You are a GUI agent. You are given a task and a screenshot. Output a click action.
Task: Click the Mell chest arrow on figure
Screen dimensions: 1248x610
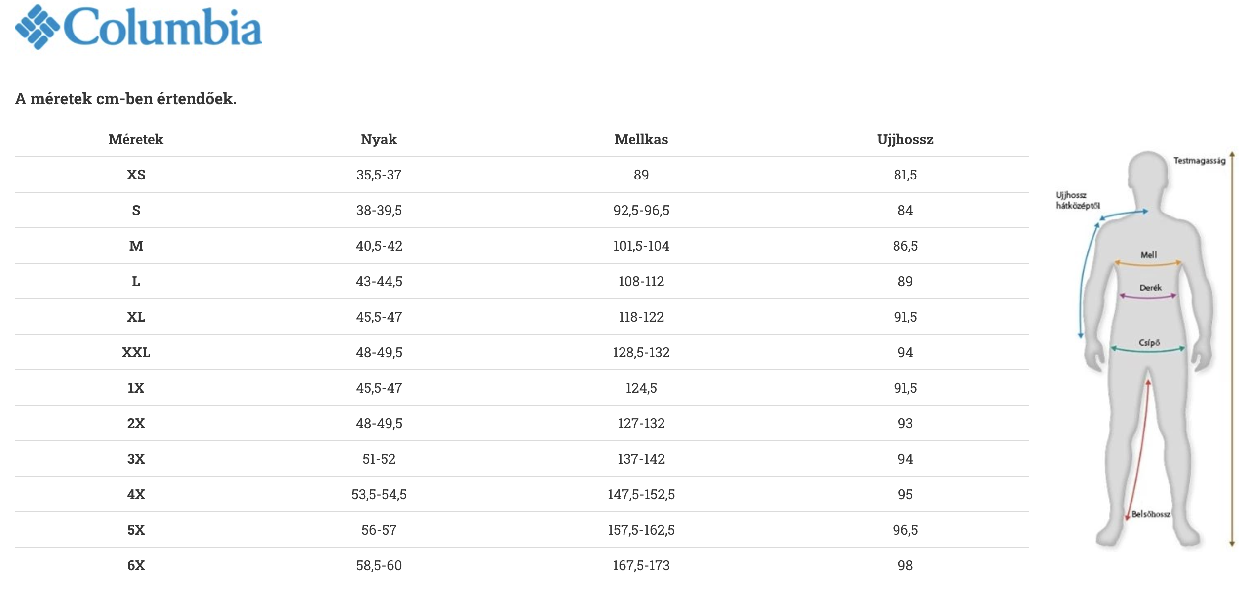tap(1147, 264)
